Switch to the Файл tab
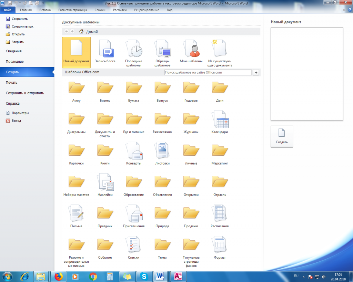The width and height of the screenshot is (353, 282). point(8,10)
